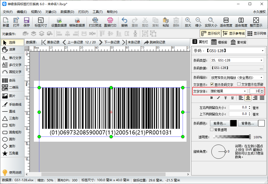Screen dimensions: 268x184
Task: Select the 条码 barcode tool
Action: [12, 81]
